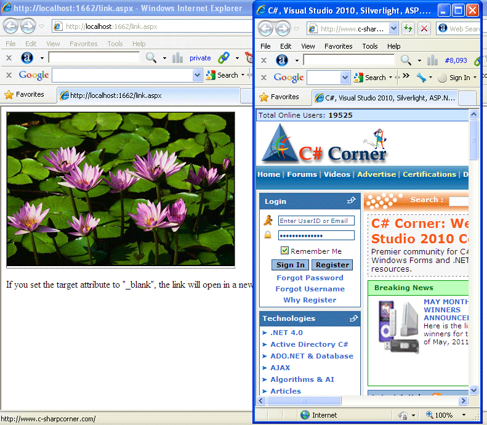Open Edit menu in C# Corner window
Screen dimensions: 487x425
click(x=286, y=46)
